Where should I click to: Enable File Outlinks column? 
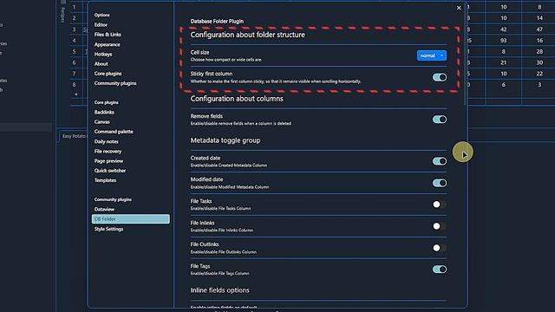pos(440,248)
